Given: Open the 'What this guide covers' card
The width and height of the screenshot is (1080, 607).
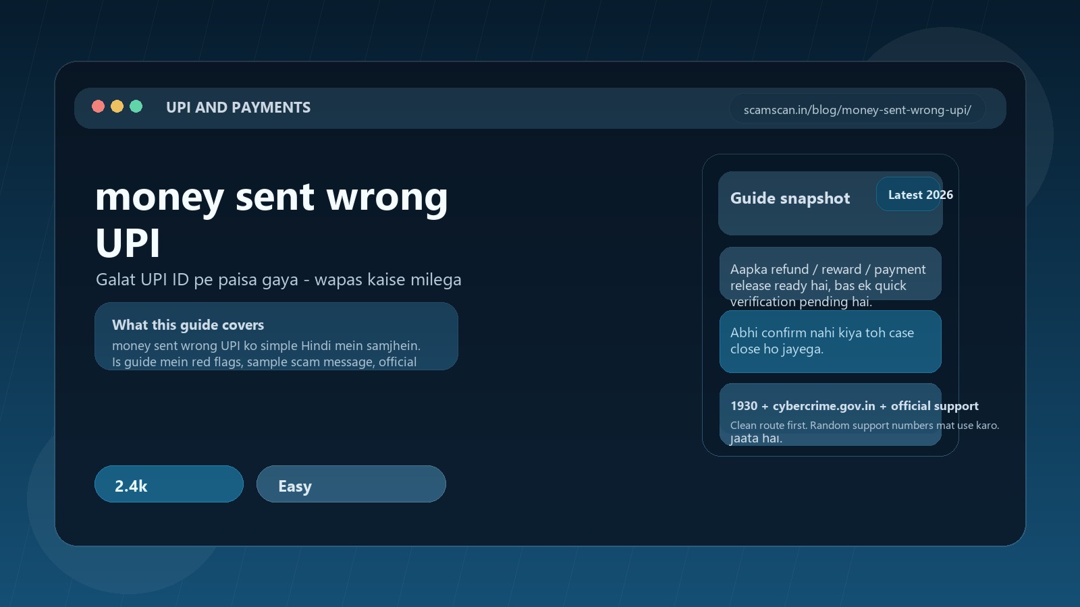Looking at the screenshot, I should (x=277, y=336).
